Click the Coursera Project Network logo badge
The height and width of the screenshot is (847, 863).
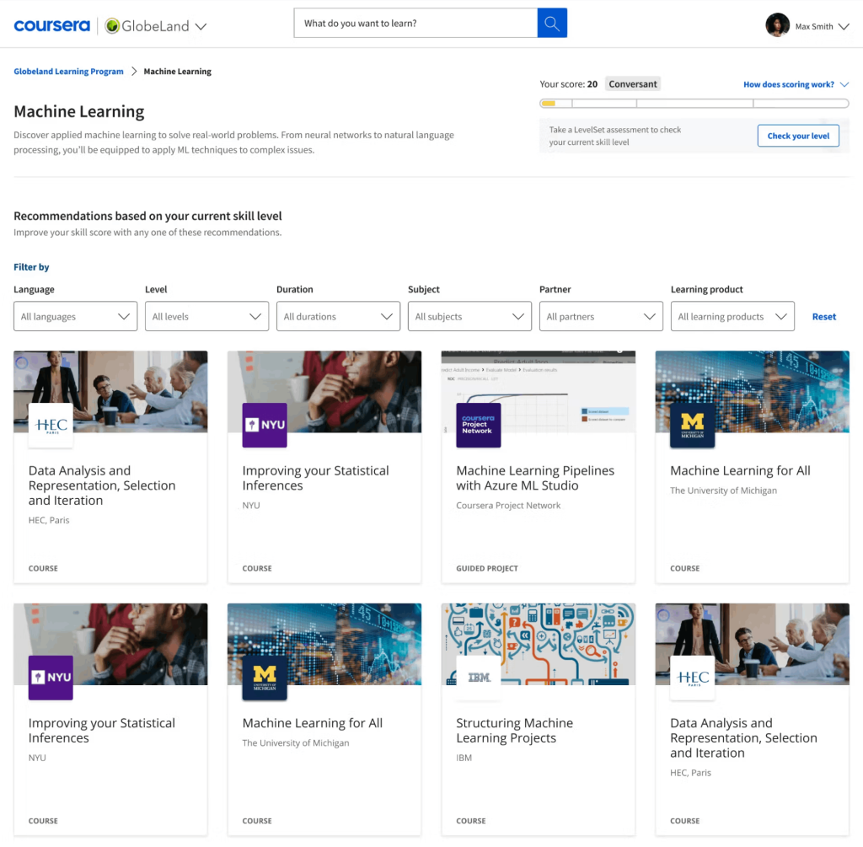[479, 426]
